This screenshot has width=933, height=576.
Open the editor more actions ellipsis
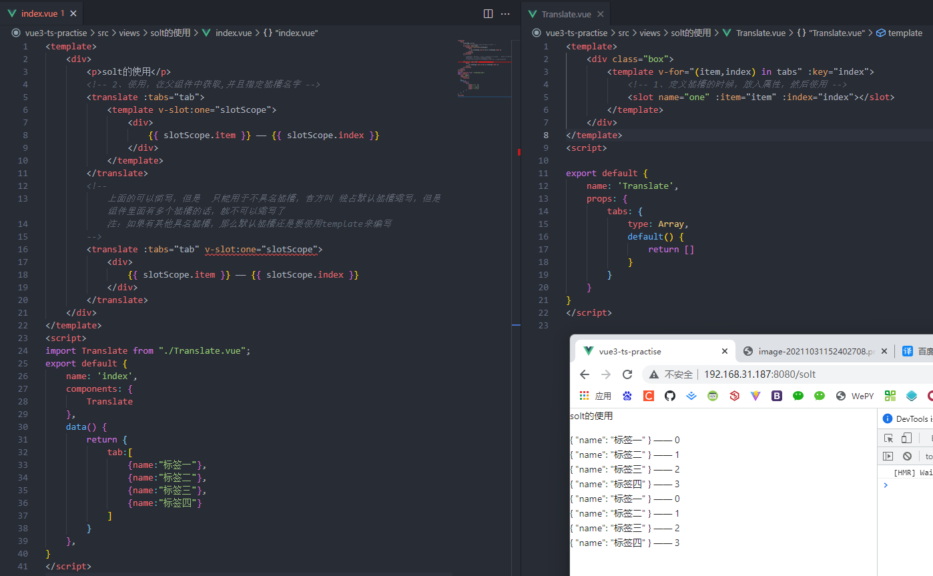[x=505, y=13]
